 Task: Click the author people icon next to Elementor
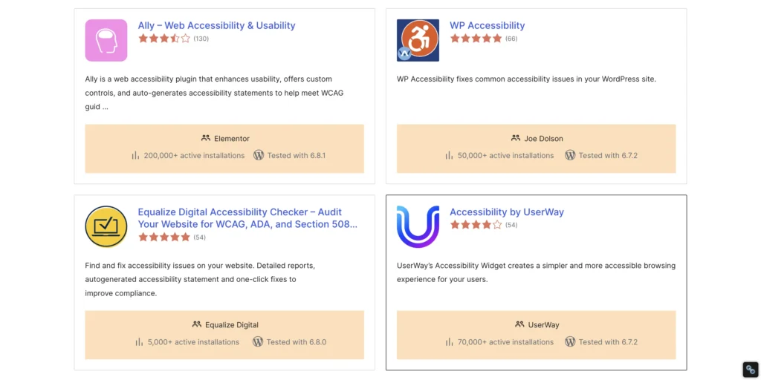point(206,138)
